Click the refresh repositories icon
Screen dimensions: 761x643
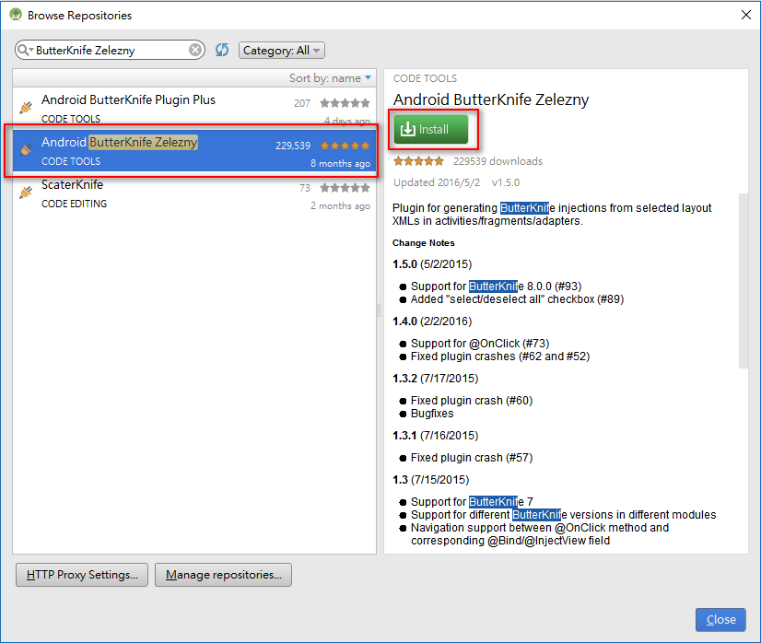tap(222, 50)
